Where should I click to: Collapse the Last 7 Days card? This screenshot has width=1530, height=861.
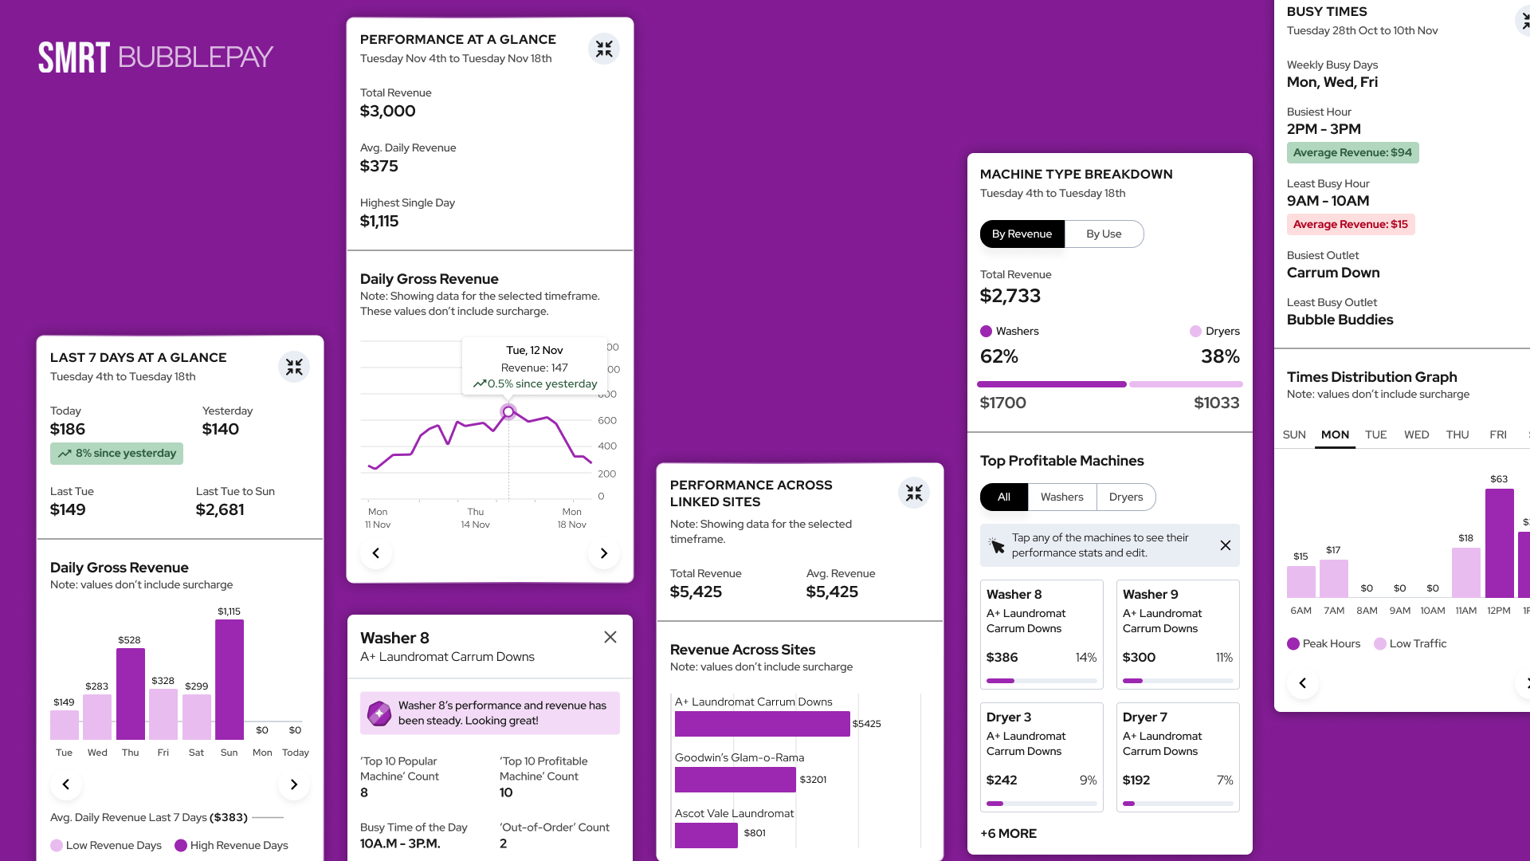294,367
